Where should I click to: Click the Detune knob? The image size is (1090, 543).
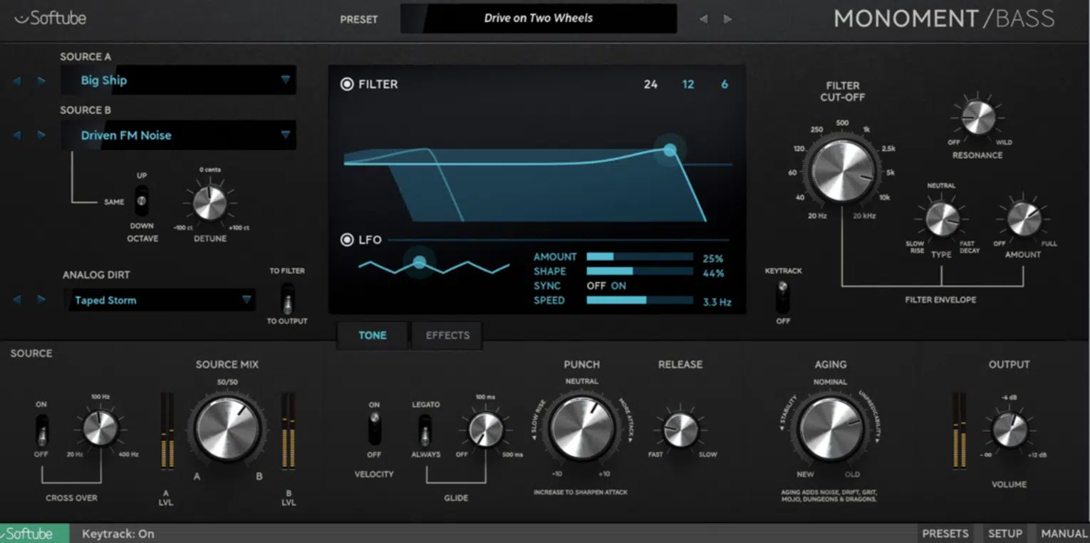(209, 204)
